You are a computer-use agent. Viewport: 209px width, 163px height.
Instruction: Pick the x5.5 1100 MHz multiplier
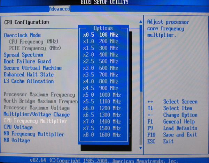coord(102,102)
